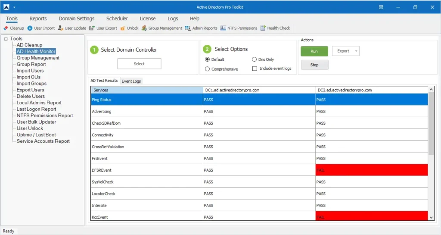
Task: Open the License menu
Action: pos(148,19)
